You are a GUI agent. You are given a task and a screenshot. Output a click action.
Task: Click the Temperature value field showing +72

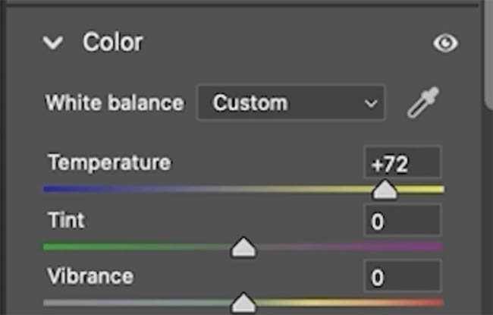(x=403, y=162)
